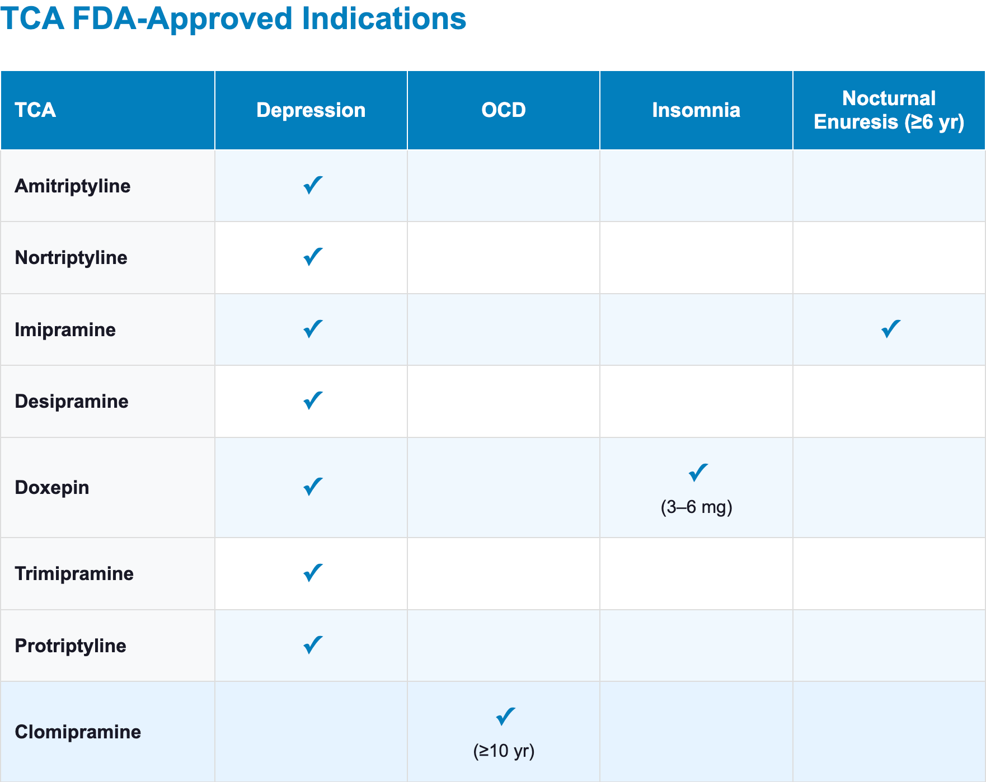Click Imipramine's nocturnal enuresis checkmark
The height and width of the screenshot is (782, 986).
890,329
